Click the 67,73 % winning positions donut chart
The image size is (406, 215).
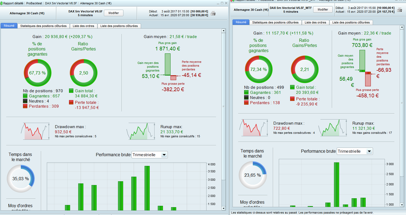[37, 73]
